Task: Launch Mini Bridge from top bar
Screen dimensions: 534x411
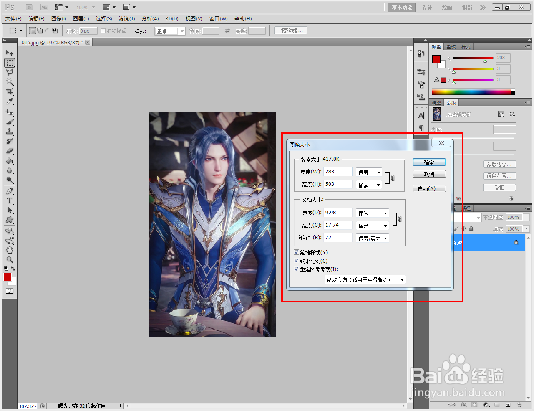Action: pyautogui.click(x=44, y=8)
